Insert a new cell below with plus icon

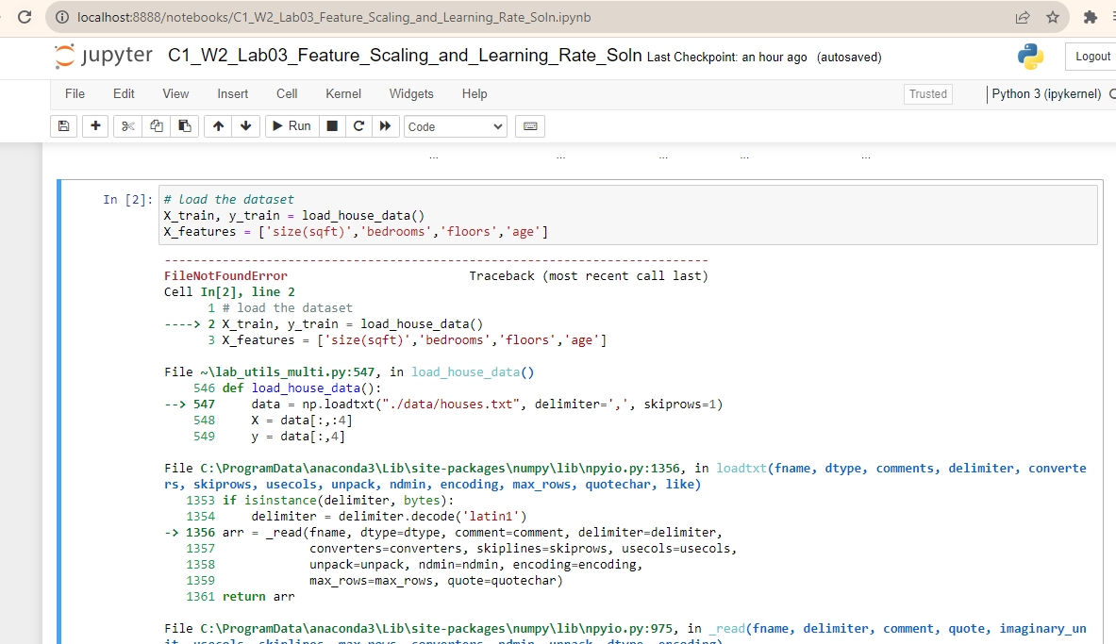95,126
